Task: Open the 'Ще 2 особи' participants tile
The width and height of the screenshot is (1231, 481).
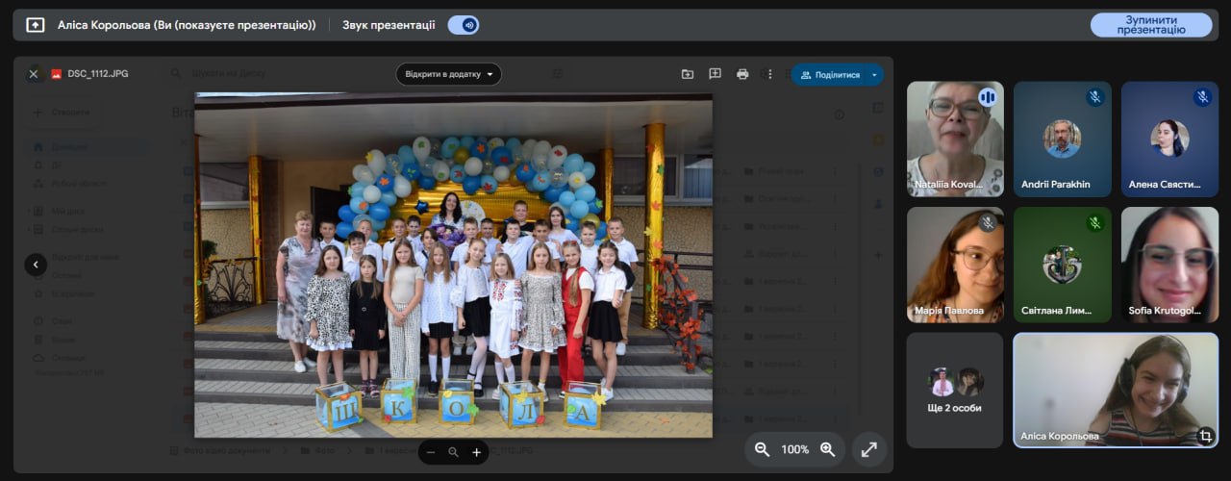Action: click(955, 390)
